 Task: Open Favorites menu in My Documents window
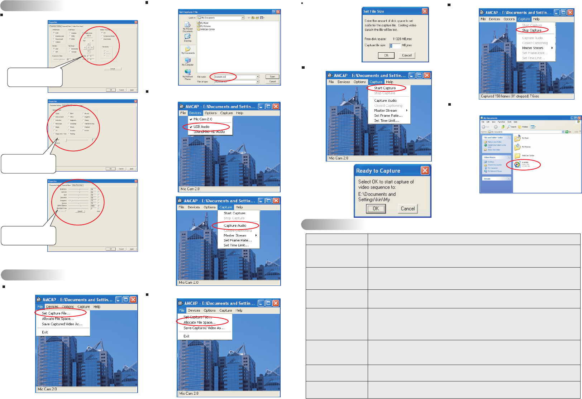[x=501, y=122]
